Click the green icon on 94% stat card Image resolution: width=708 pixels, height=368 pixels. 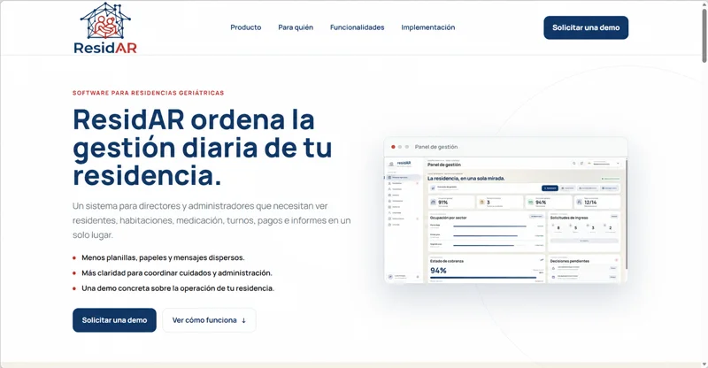pos(530,203)
